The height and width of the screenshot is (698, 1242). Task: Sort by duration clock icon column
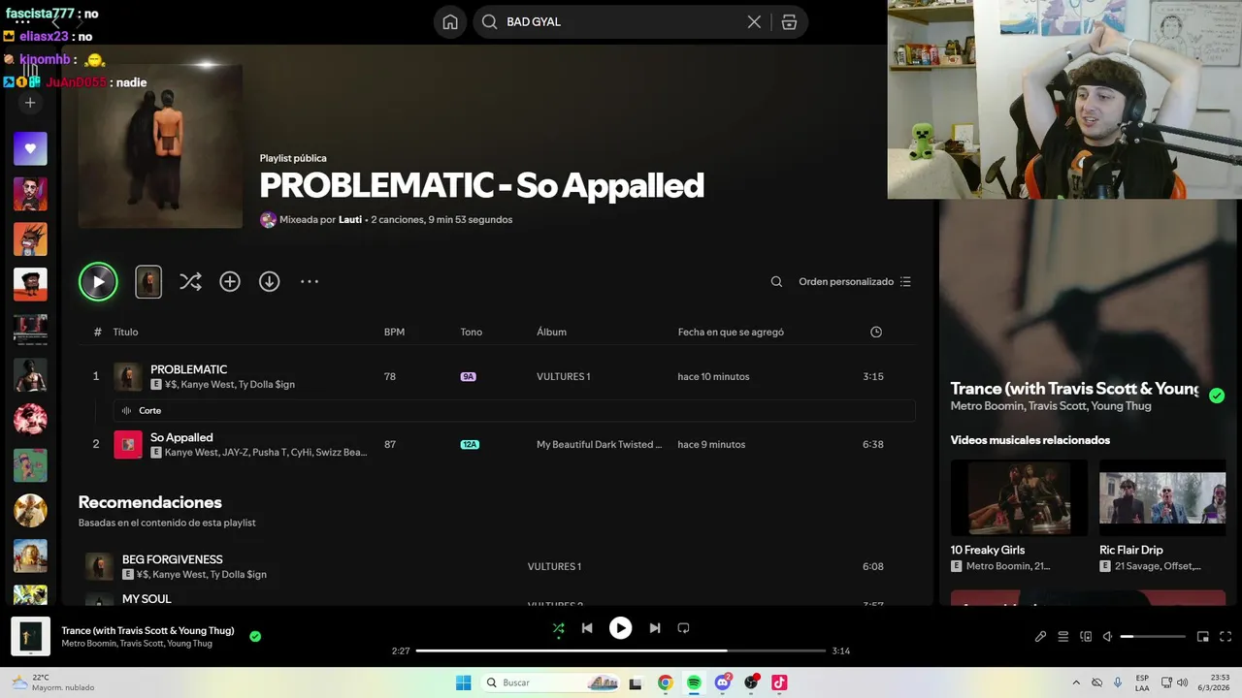click(876, 332)
